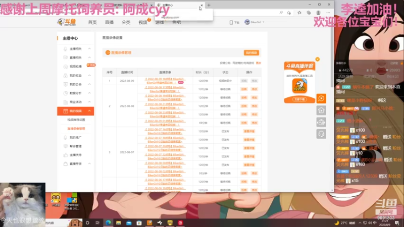Image resolution: width=404 pixels, height=227 pixels.
Task: Click 立即下载 in the 斗鱼直播伴侣 ad
Action: [x=299, y=99]
